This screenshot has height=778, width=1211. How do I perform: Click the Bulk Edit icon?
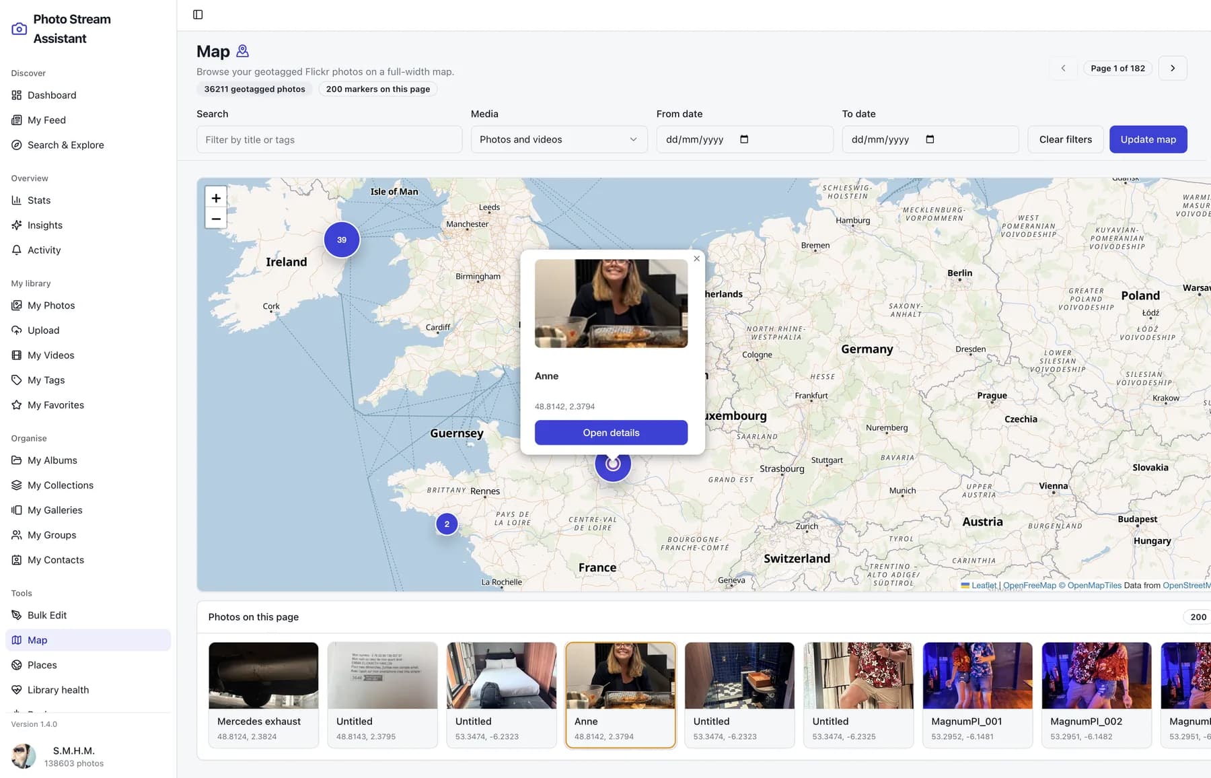[x=17, y=614]
